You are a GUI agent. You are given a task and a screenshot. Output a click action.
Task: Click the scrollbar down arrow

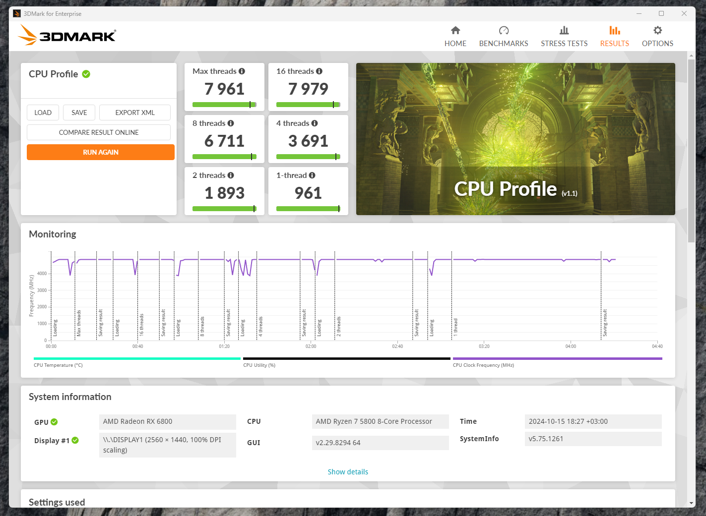click(692, 503)
